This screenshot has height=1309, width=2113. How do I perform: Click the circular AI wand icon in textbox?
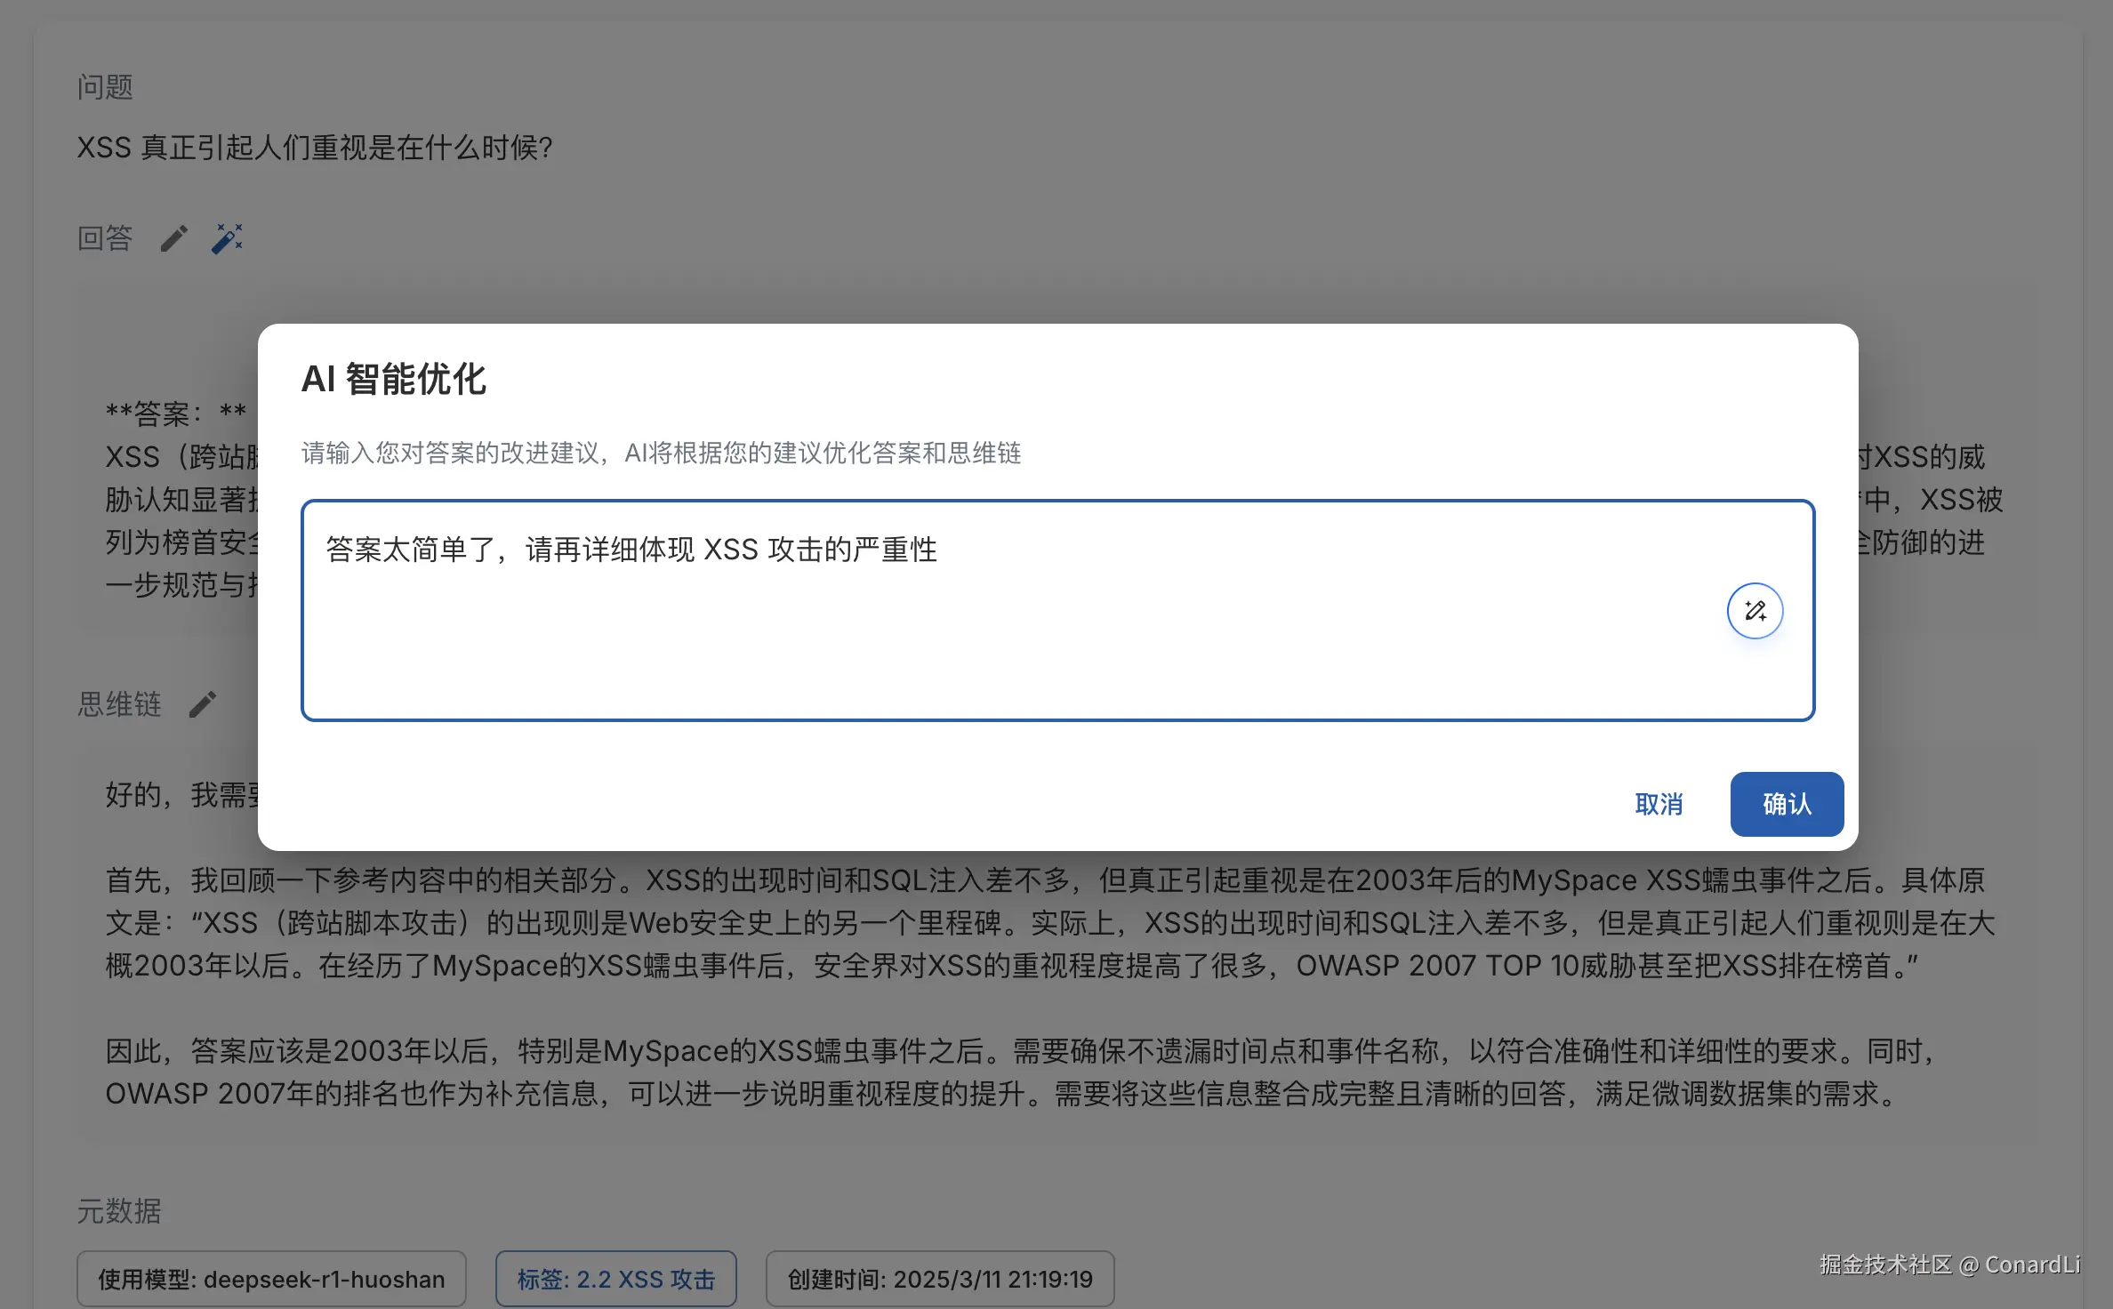coord(1754,610)
